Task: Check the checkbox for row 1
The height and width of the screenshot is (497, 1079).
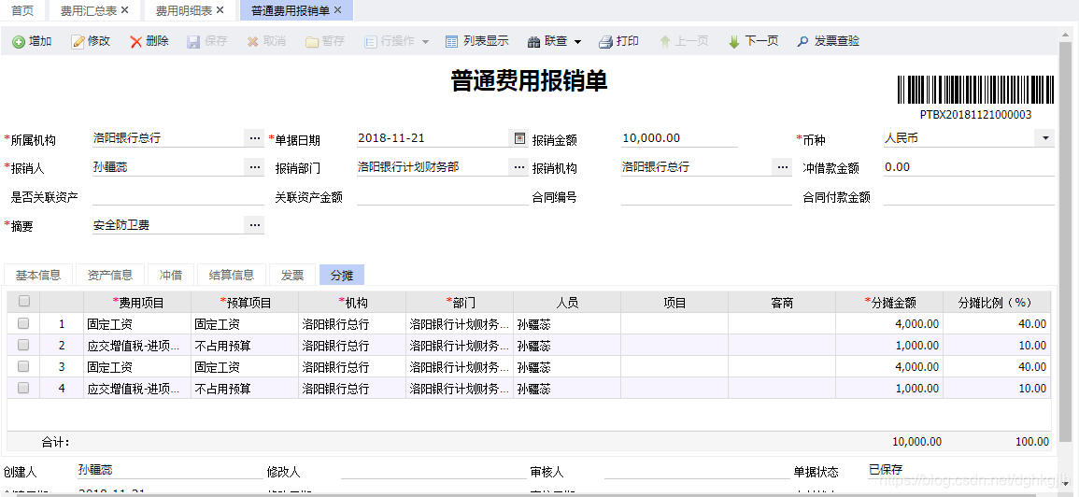Action: (x=23, y=323)
